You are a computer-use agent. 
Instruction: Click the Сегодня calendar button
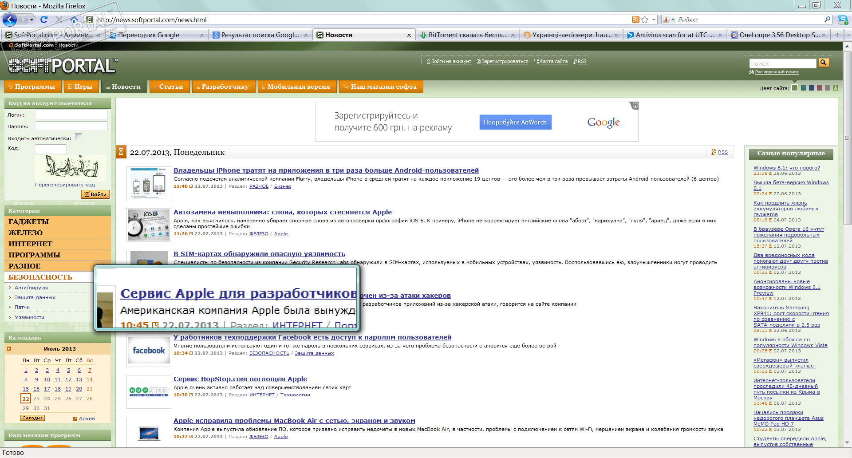(32, 418)
